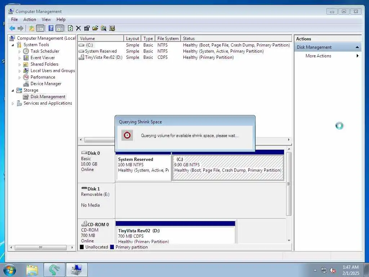Show hidden system tray icons
Viewport: 369px width, 277px height.
(315, 270)
